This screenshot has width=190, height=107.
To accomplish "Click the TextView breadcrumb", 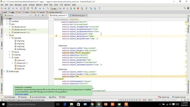I will [74, 19].
